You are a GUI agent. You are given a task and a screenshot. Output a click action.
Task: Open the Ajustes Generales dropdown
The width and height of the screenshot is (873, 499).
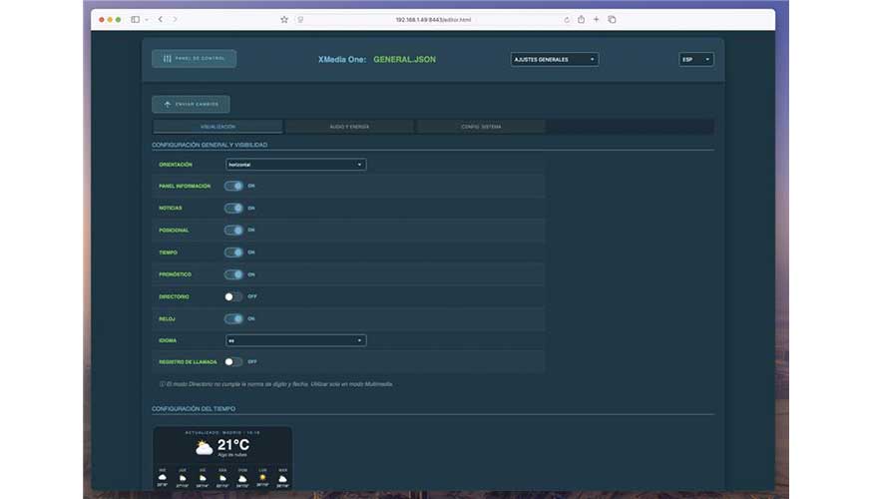pyautogui.click(x=555, y=59)
